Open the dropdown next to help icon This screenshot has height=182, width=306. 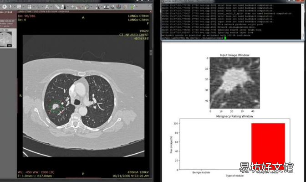coord(137,7)
